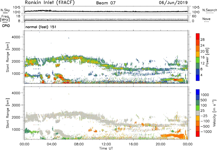Click the "CPID" row label
The image size is (217, 150).
(6, 26)
